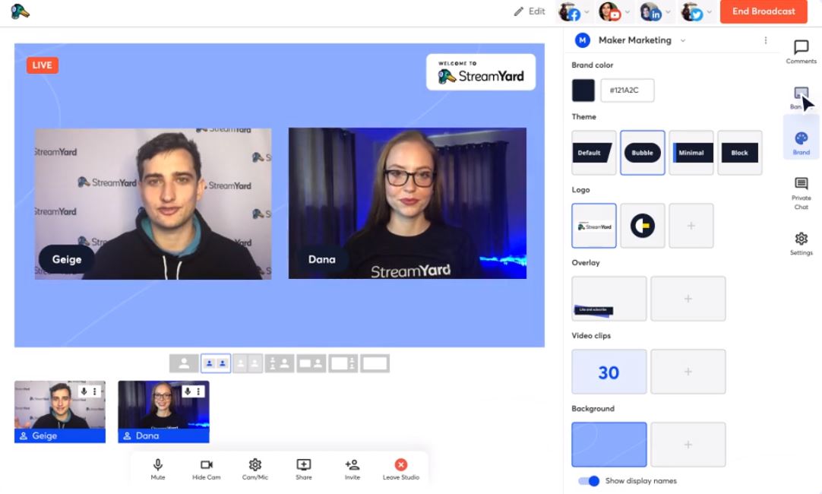Open the YouTube destination dropdown

614,12
